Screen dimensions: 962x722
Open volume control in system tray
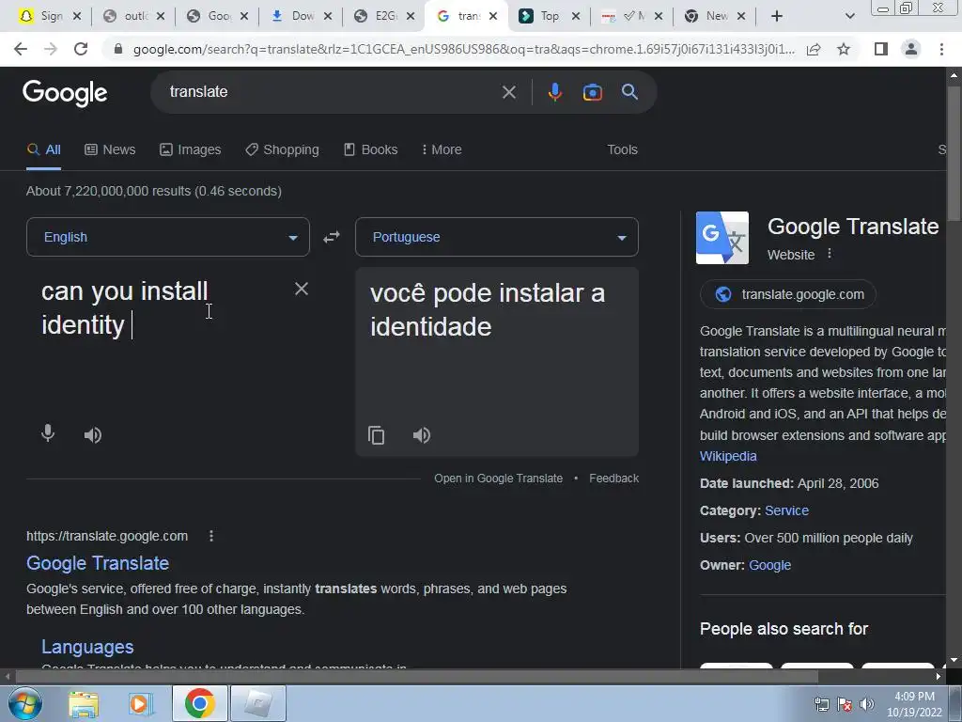tap(867, 703)
